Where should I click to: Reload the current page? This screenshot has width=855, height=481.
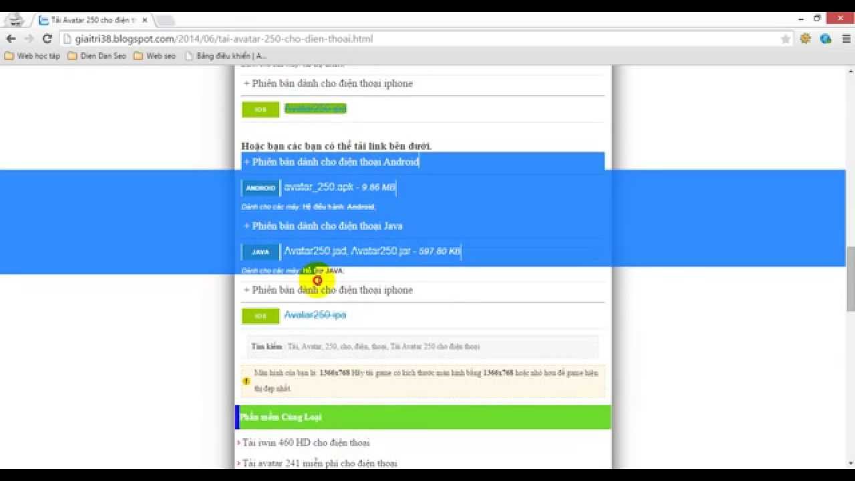[x=47, y=39]
